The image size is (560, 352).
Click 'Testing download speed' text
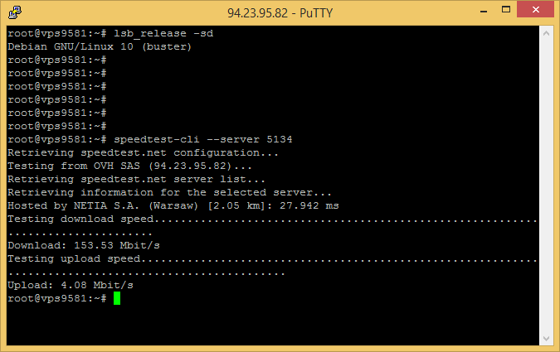tap(80, 219)
